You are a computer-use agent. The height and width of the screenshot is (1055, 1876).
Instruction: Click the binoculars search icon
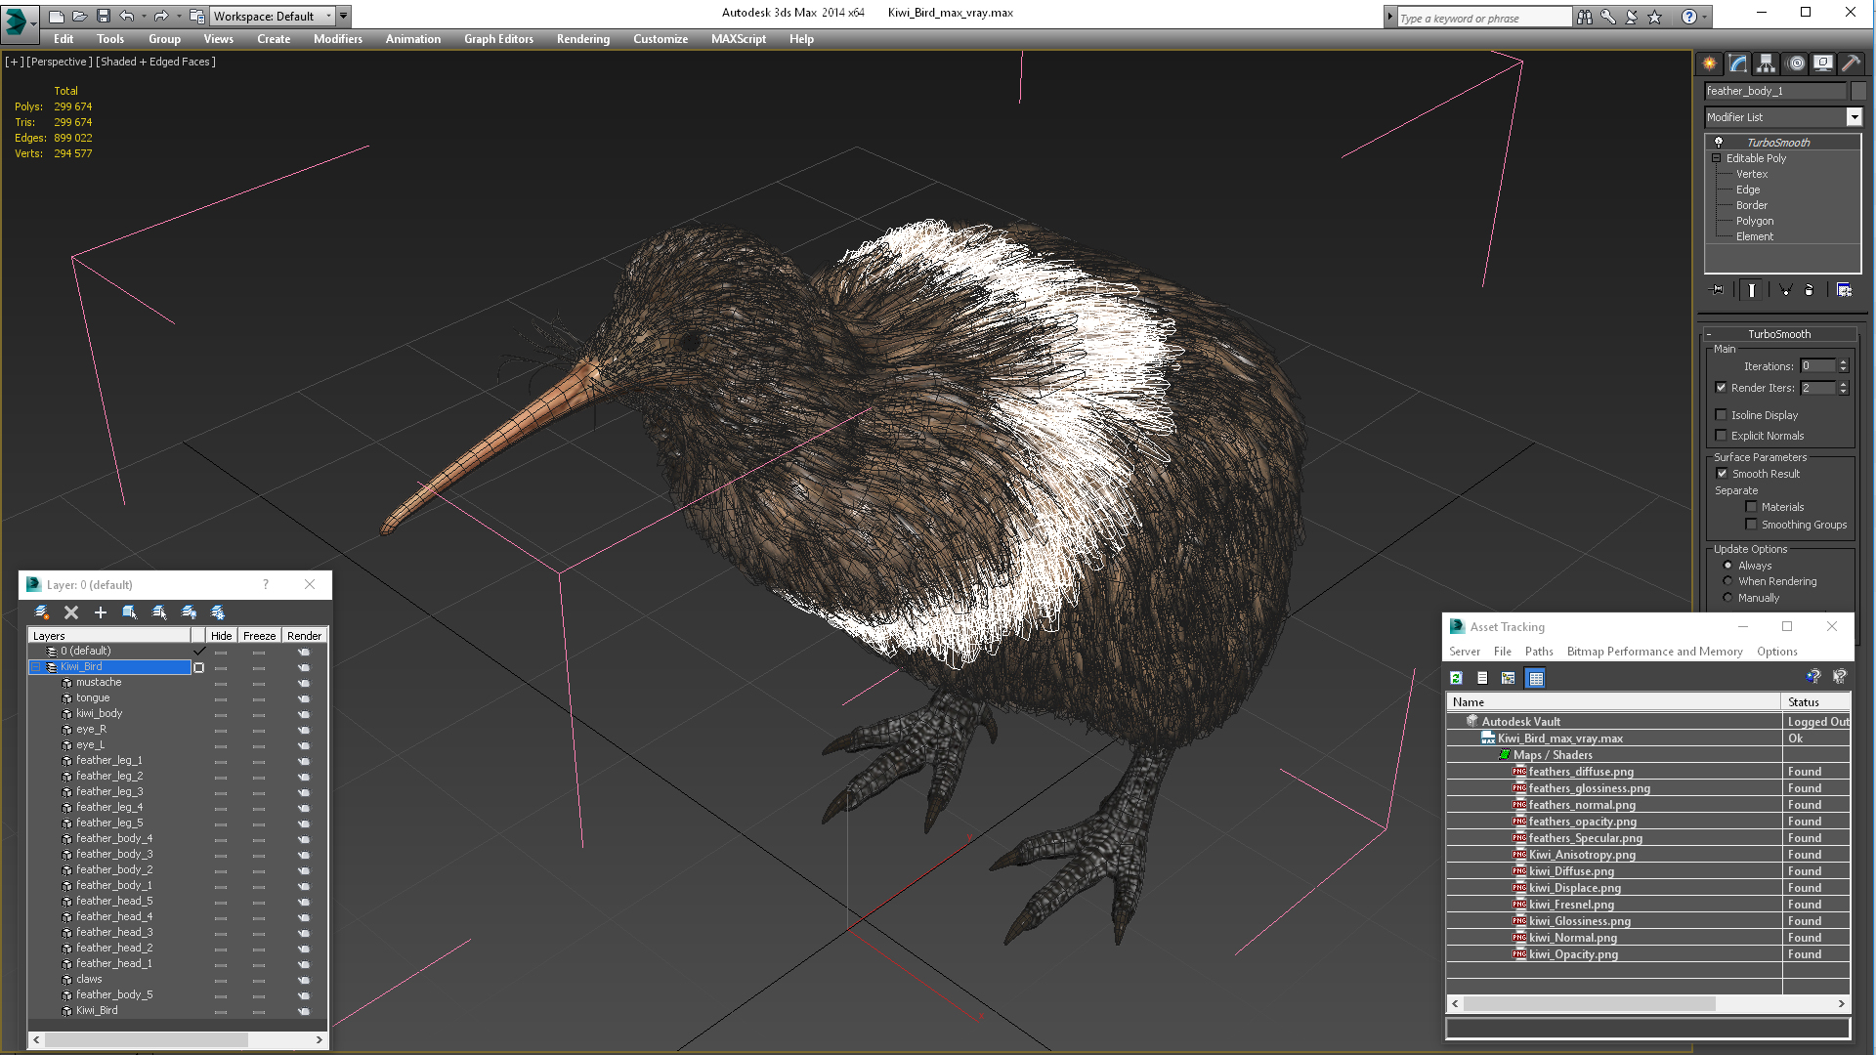pyautogui.click(x=1585, y=17)
